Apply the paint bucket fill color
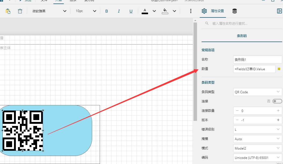The image size is (283, 164). pos(165,11)
